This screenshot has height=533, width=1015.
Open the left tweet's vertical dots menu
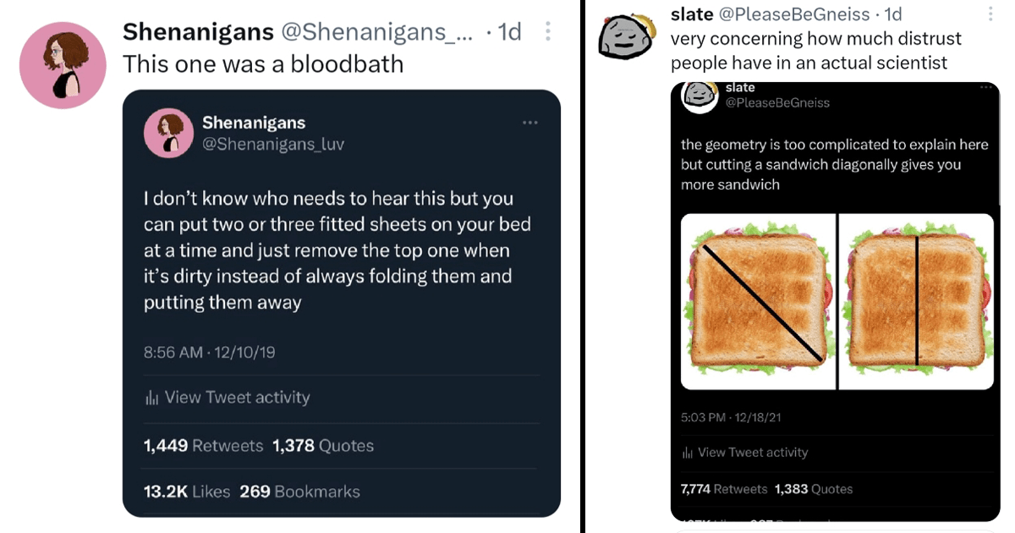(x=547, y=32)
